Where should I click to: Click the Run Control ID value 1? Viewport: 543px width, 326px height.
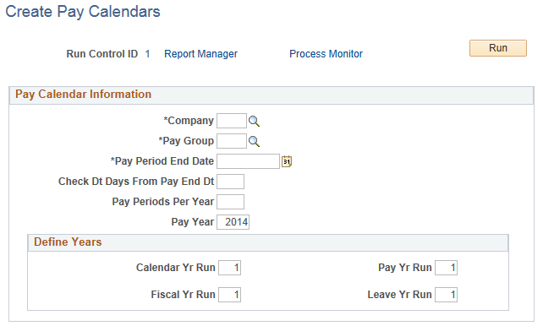(147, 54)
